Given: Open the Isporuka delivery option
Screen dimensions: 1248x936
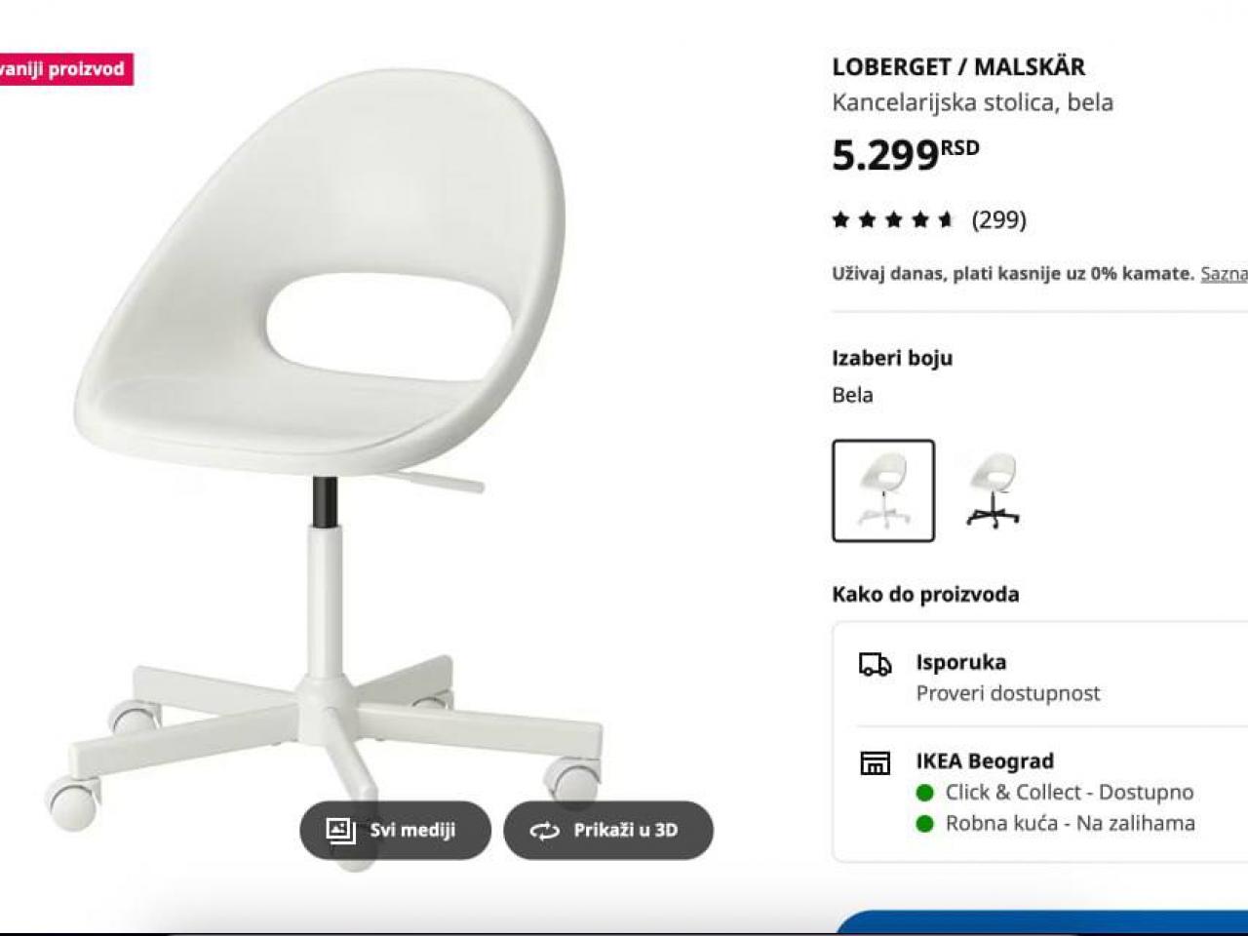Looking at the screenshot, I should tap(1040, 677).
